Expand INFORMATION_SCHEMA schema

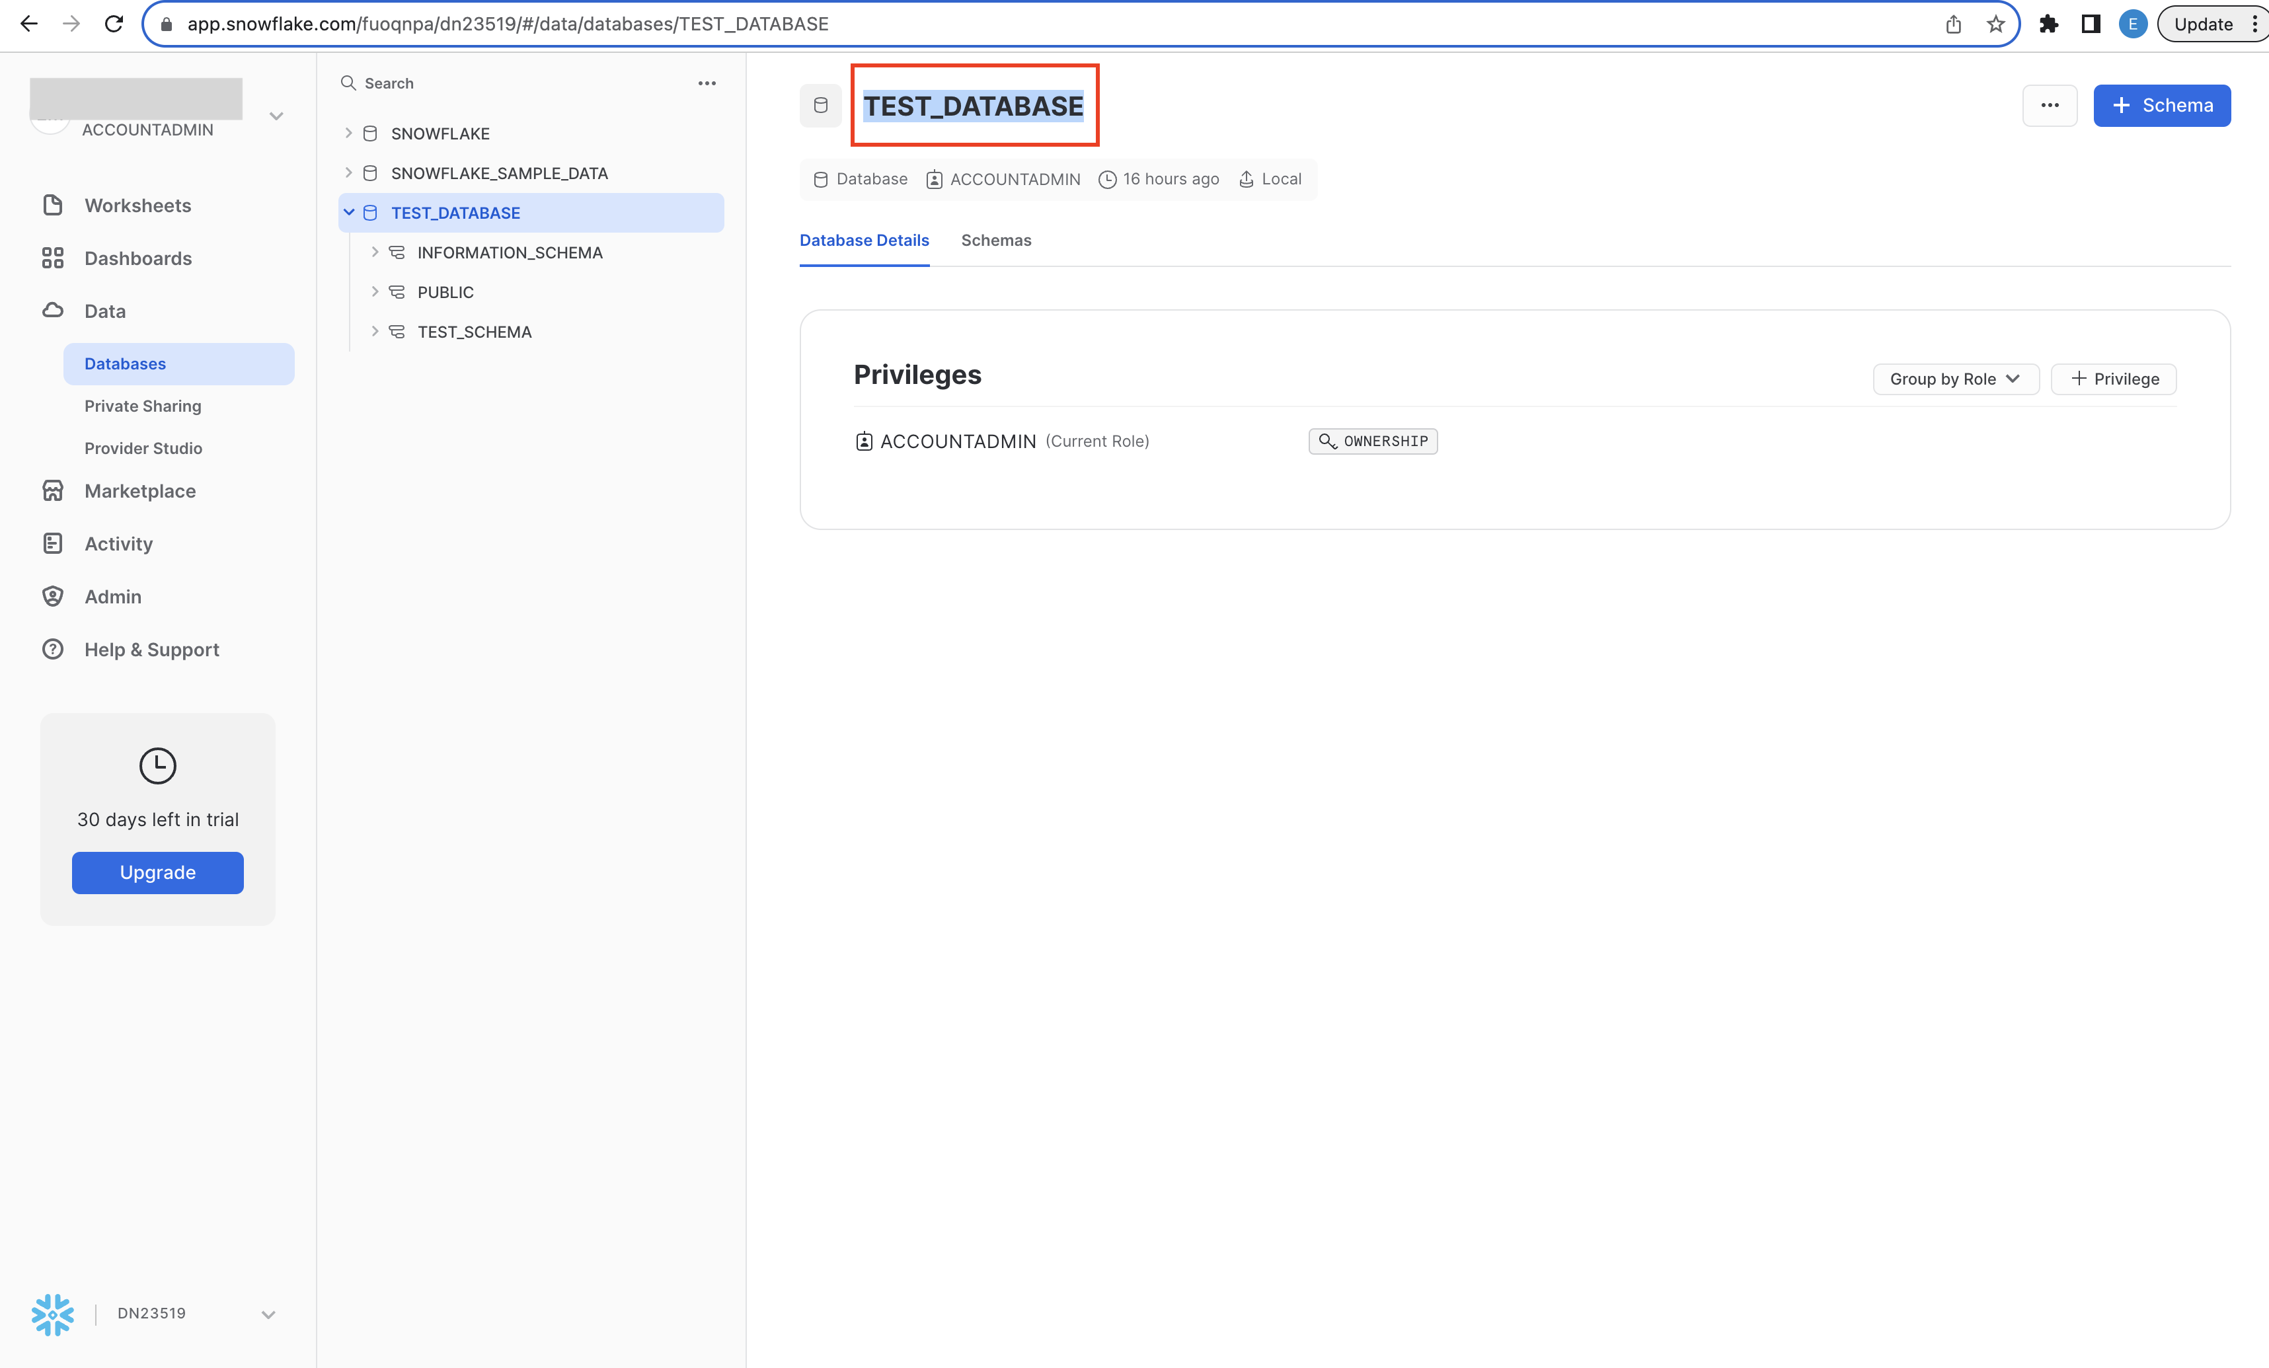(374, 252)
